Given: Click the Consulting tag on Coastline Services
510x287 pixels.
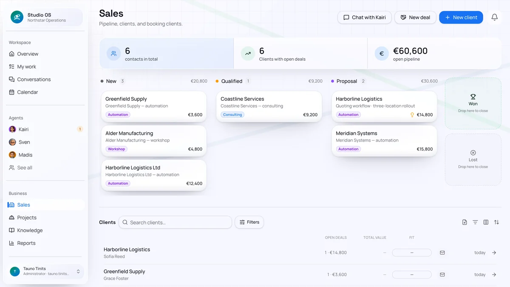Looking at the screenshot, I should pyautogui.click(x=232, y=115).
